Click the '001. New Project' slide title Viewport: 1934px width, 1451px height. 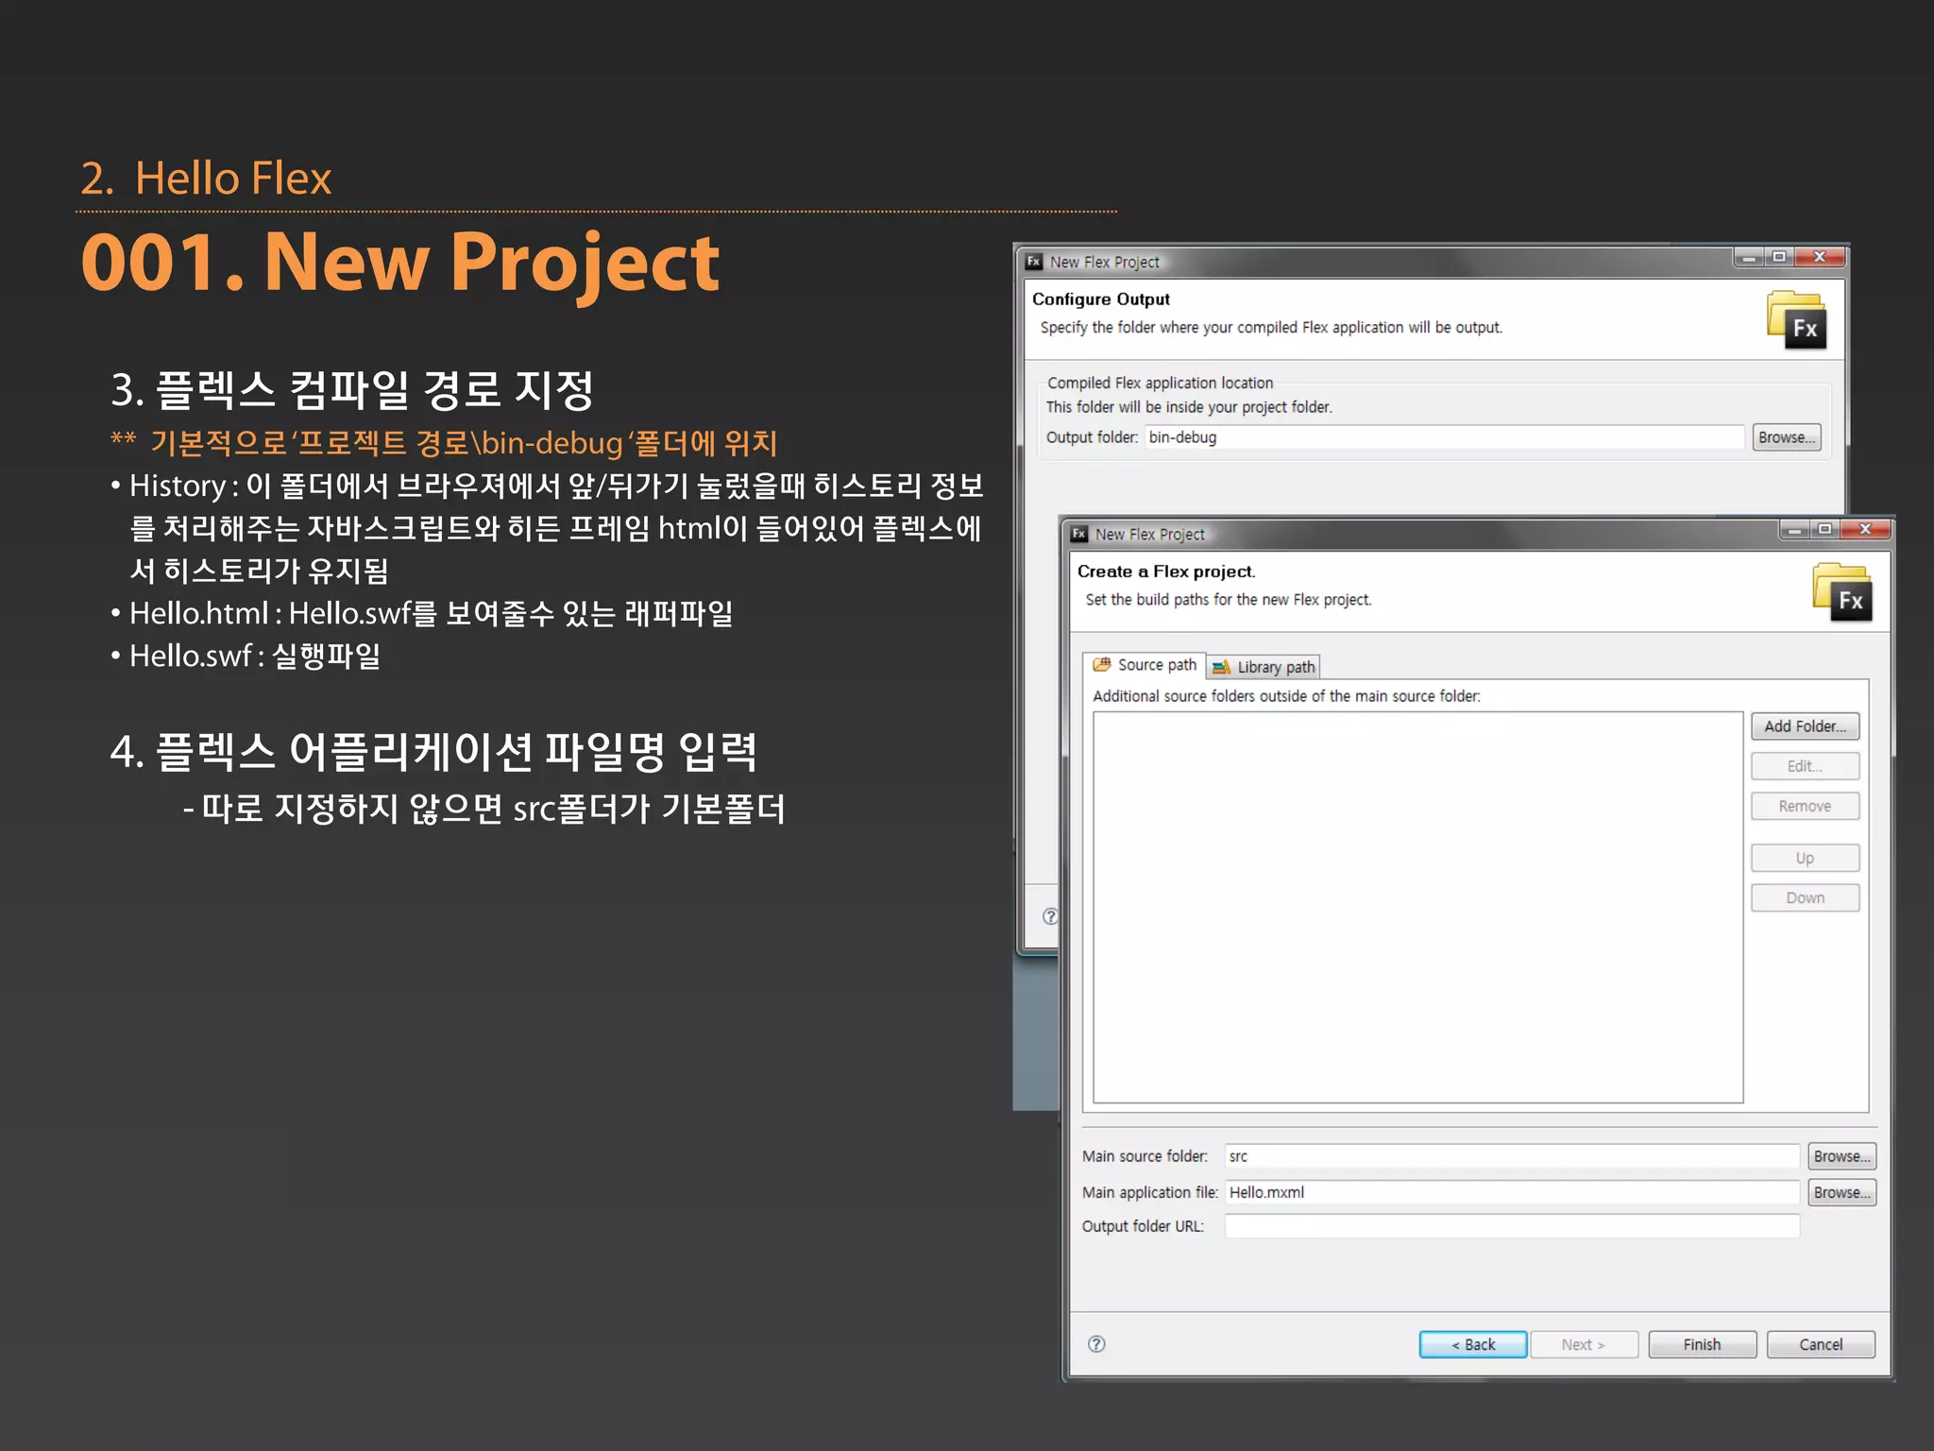(400, 264)
